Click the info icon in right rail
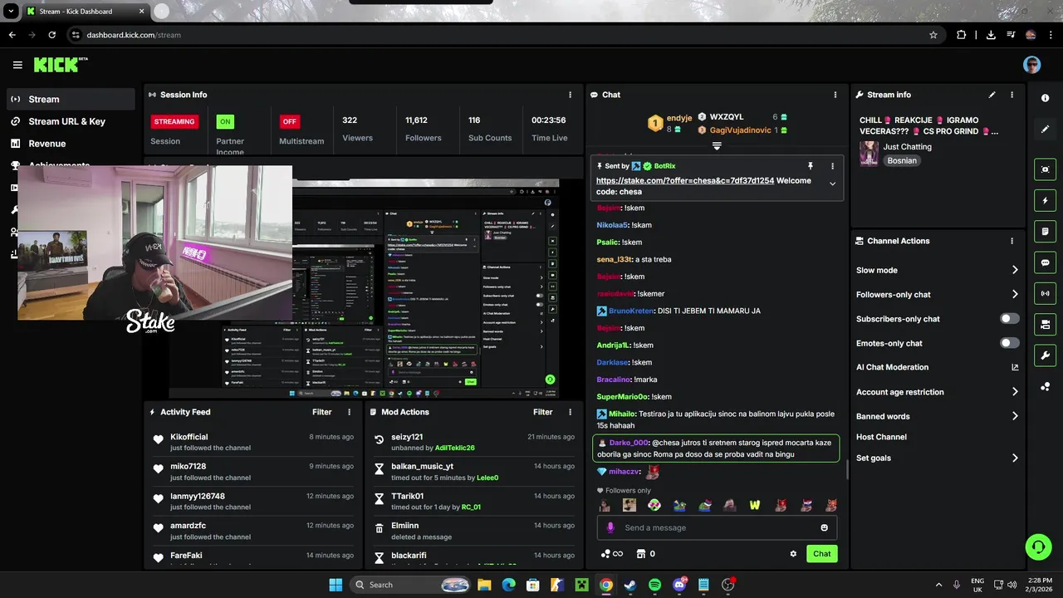 coord(1045,98)
